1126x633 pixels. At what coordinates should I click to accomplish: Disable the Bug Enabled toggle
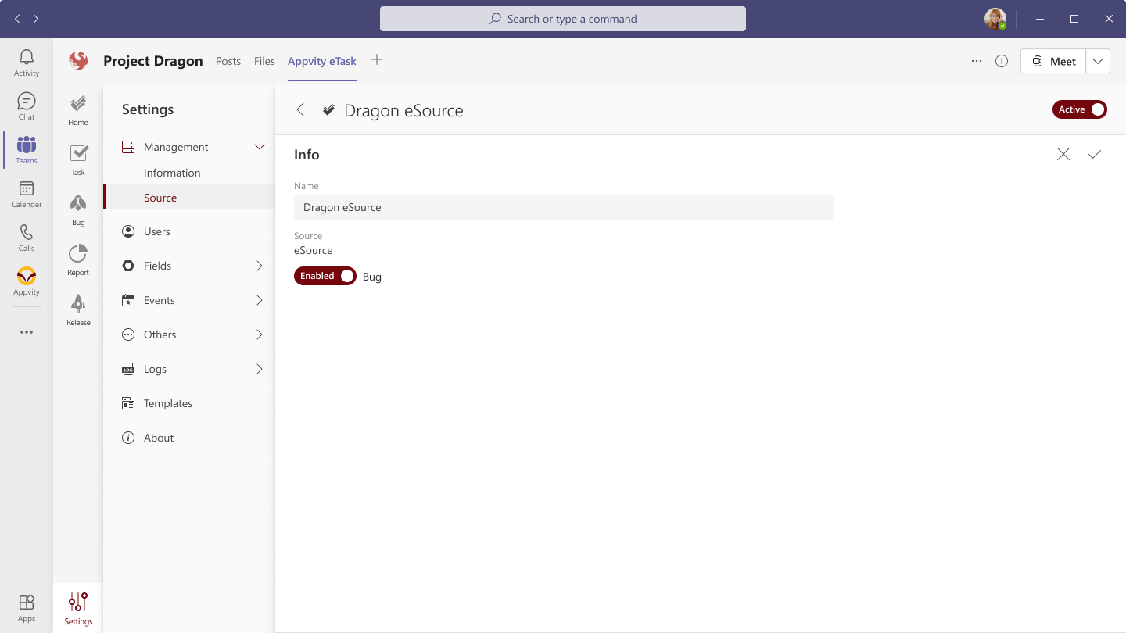325,276
